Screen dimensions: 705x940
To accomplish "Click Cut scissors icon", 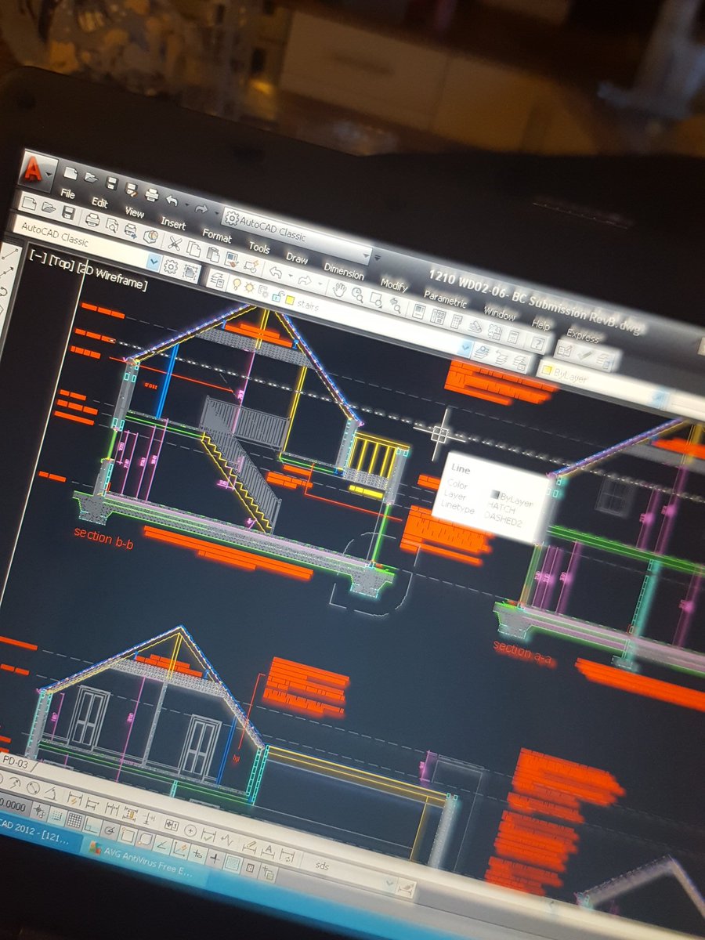I will (x=175, y=244).
